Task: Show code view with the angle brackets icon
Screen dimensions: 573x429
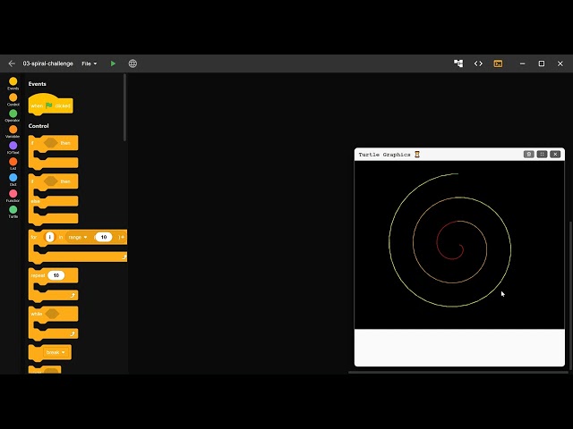Action: [x=478, y=63]
